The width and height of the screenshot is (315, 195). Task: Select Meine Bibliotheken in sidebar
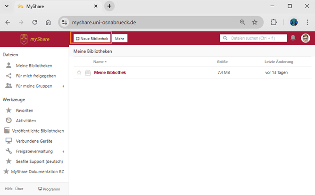(33, 66)
